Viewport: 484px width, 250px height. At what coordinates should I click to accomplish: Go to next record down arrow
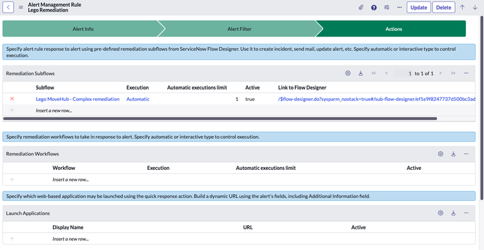pos(475,8)
